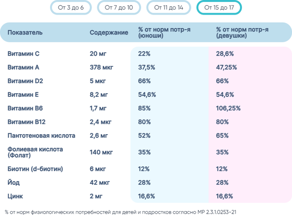This screenshot has width=292, height=215.
Task: Select the "От 3 до 6" age tab
Action: coord(72,8)
